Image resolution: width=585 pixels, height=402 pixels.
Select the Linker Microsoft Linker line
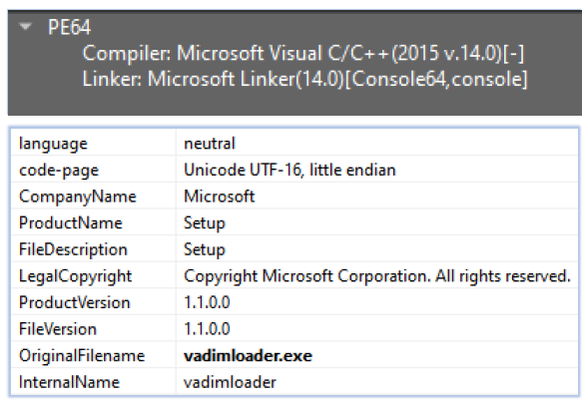[x=304, y=79]
